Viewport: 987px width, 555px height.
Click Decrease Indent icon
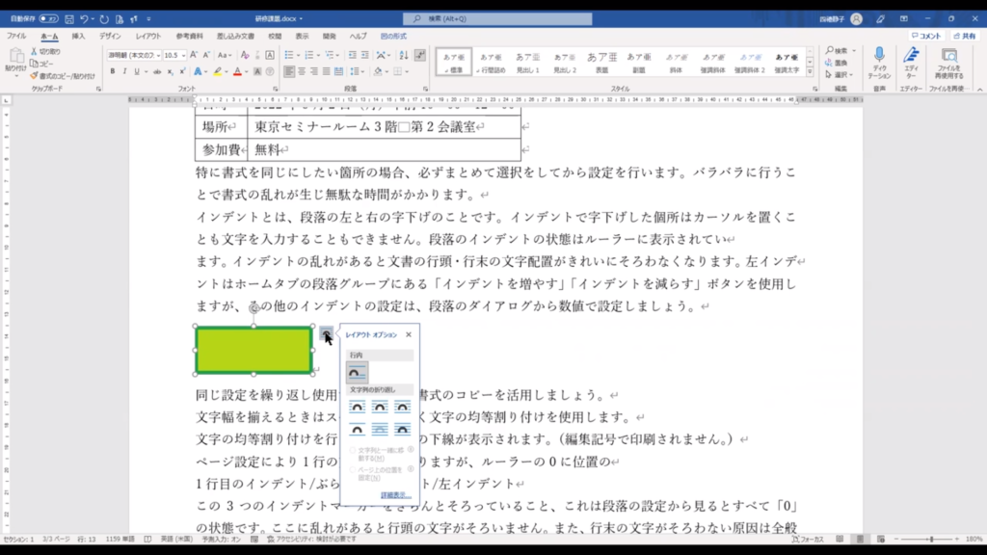353,55
